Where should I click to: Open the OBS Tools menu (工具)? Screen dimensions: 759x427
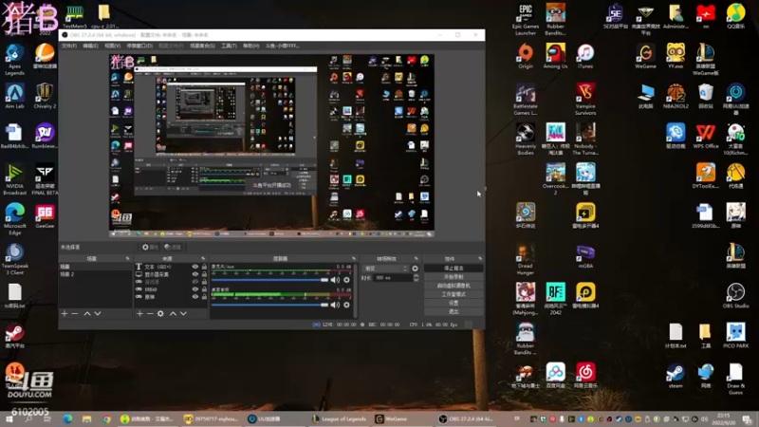click(x=229, y=46)
